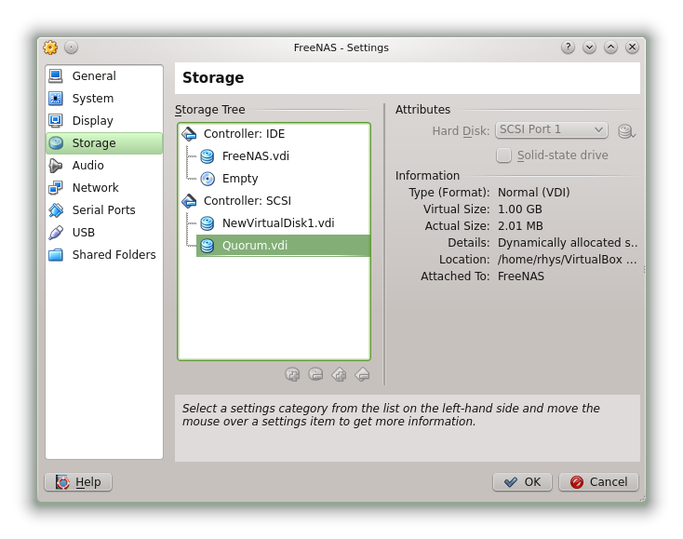
Task: Click the System chip icon
Action: point(56,98)
